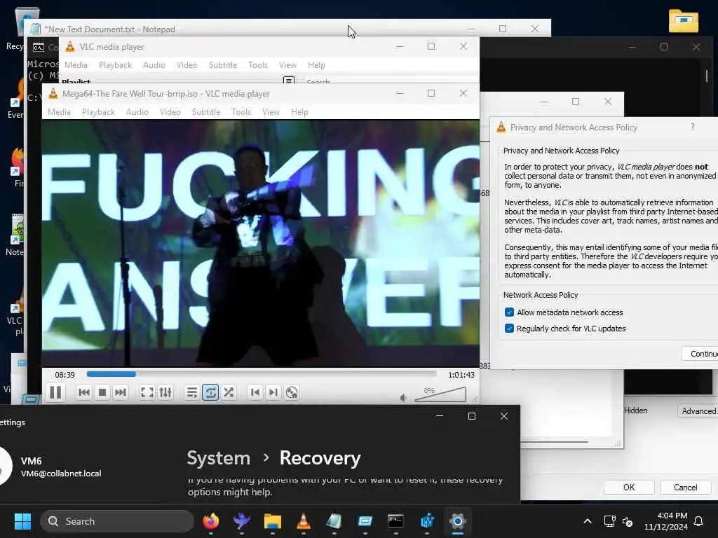Viewport: 718px width, 538px height.
Task: Open Media menu in background VLC window
Action: coord(76,65)
